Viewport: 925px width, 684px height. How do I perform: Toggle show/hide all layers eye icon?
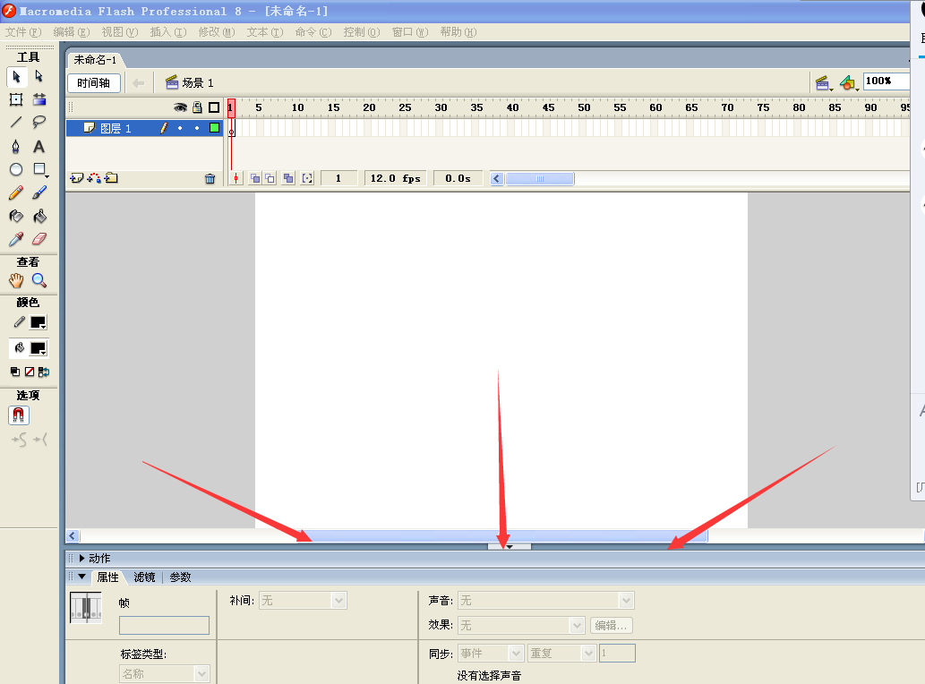click(180, 107)
